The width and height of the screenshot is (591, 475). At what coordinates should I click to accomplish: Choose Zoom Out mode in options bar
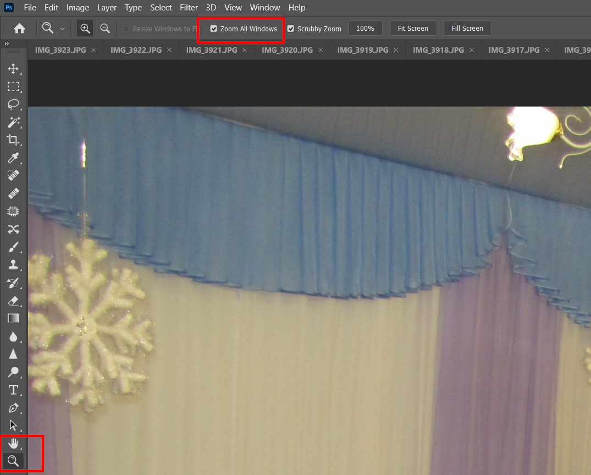point(105,28)
